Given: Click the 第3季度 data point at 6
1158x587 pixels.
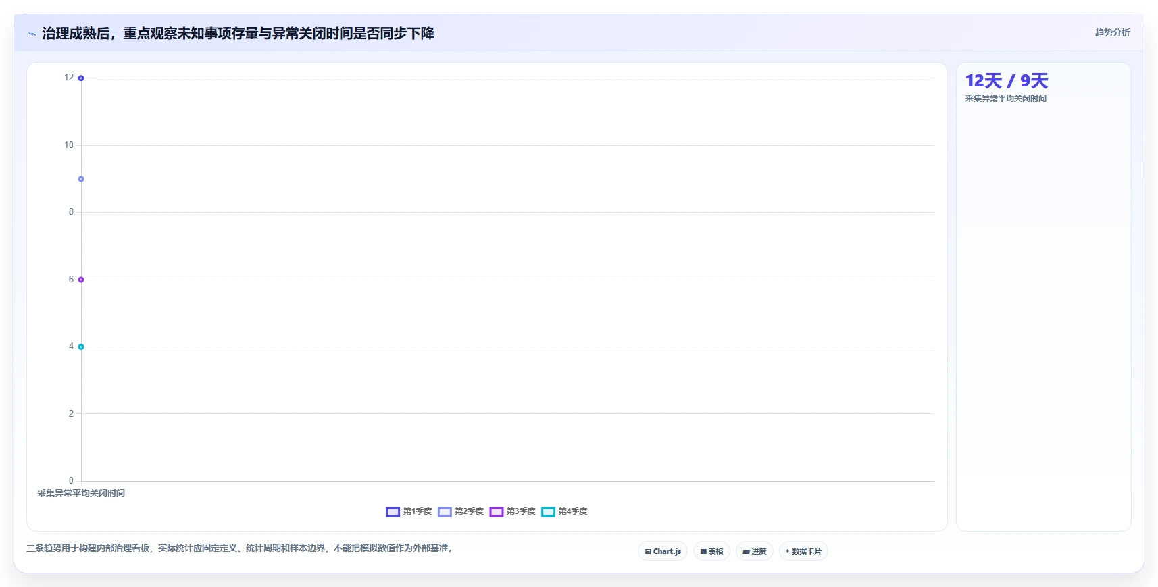Looking at the screenshot, I should 81,280.
